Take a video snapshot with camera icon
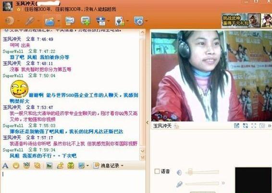Viewport: 272px width, 193px height. (x=262, y=125)
